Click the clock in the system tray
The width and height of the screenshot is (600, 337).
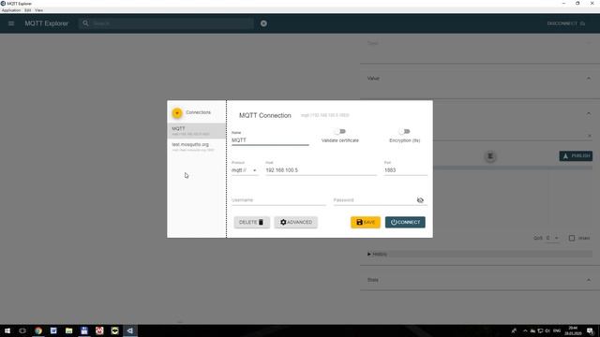click(x=573, y=330)
